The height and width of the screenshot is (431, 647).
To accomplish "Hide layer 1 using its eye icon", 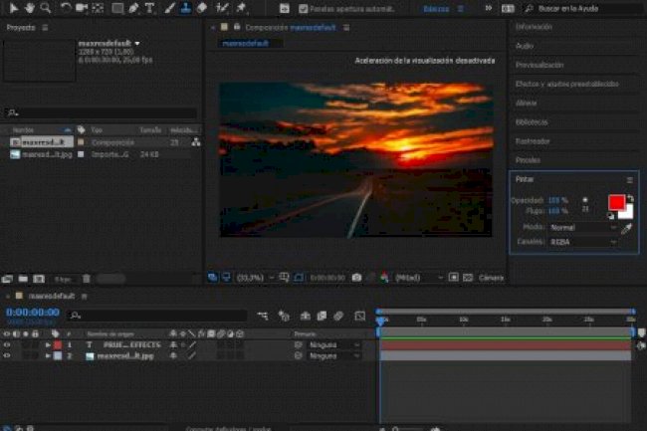I will click(8, 344).
